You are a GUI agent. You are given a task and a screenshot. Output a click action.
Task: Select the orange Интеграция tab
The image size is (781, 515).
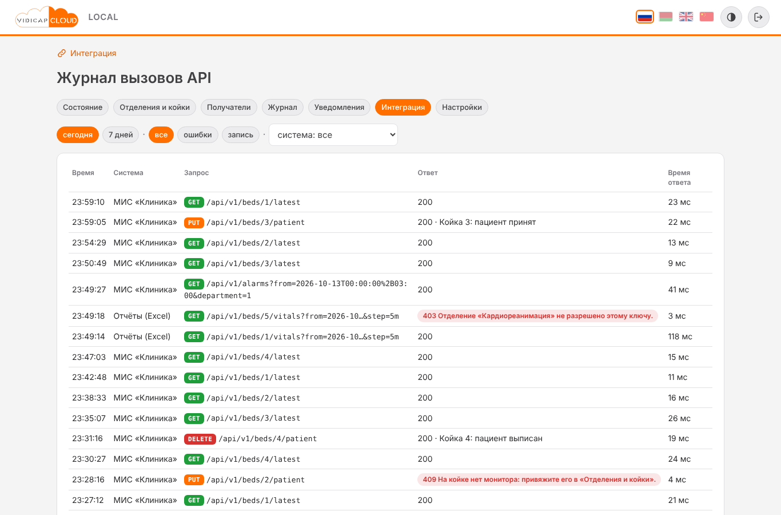[403, 108]
